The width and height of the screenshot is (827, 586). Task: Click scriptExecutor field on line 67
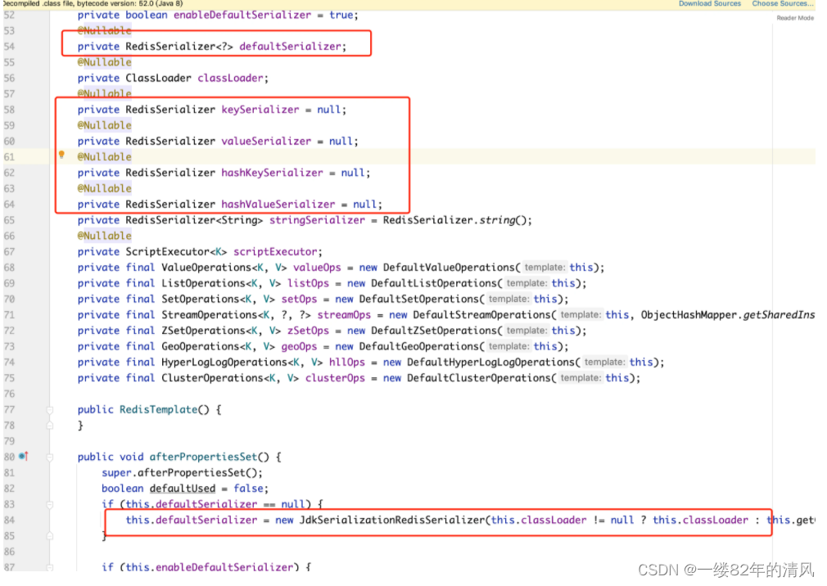(275, 252)
